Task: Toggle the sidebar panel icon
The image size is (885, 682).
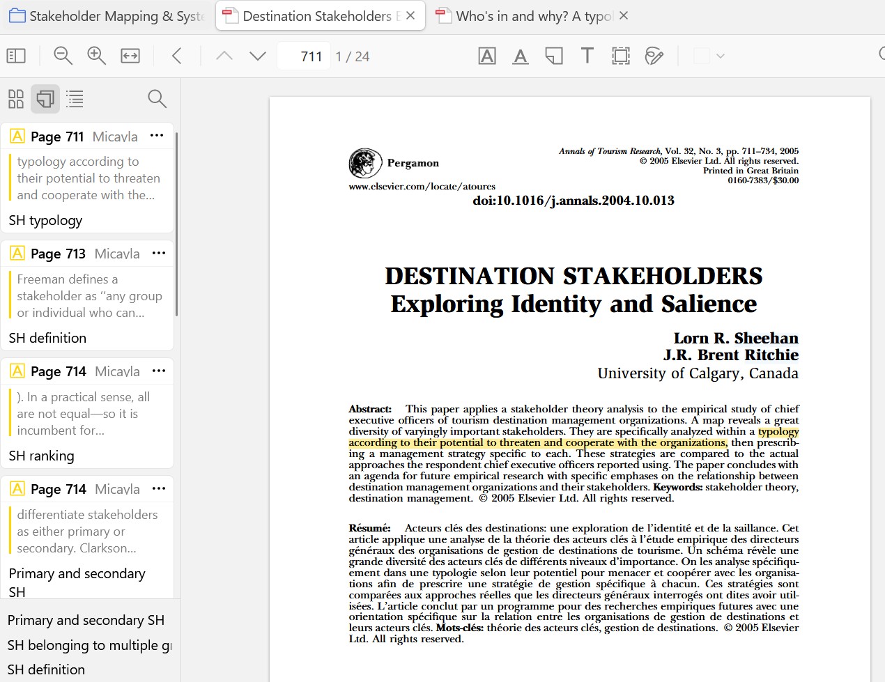Action: pyautogui.click(x=16, y=56)
